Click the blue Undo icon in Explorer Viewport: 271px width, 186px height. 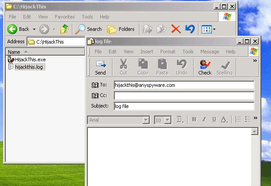pos(190,29)
